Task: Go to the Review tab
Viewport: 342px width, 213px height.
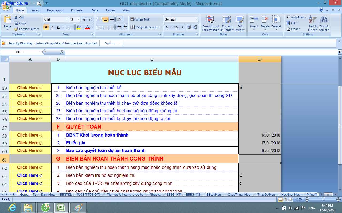Action: click(x=111, y=10)
